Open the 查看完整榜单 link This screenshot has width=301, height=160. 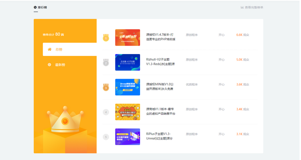(254, 7)
